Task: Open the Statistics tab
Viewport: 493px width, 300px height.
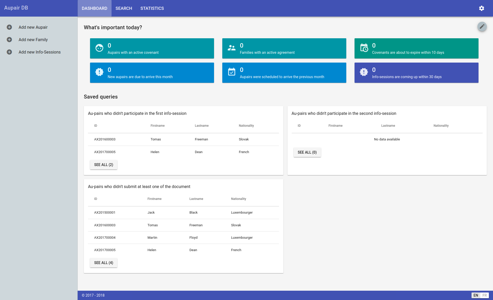Action: [152, 8]
